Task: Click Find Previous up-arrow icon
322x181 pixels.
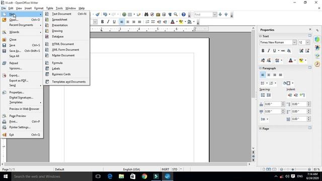Action: coord(226,15)
